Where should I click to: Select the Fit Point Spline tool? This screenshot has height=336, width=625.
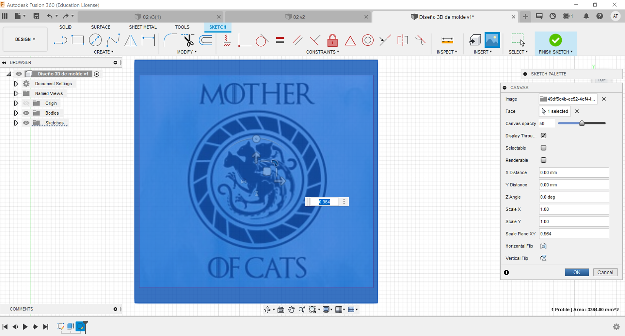pos(113,40)
